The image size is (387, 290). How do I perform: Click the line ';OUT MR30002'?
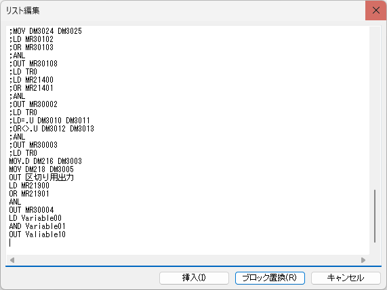33,104
